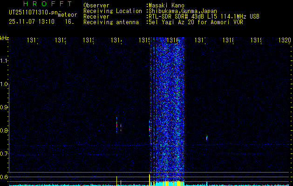Image resolution: width=293 pixels, height=186 pixels.
Task: Click the 1.1 kHz axis label
Action: pos(4,61)
